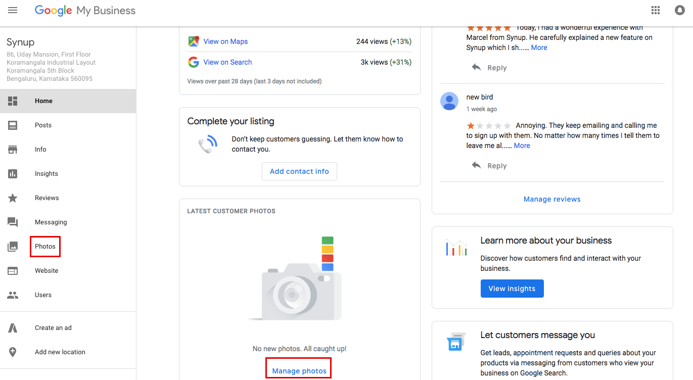Open the Google apps grid
The height and width of the screenshot is (380, 693).
tap(656, 10)
